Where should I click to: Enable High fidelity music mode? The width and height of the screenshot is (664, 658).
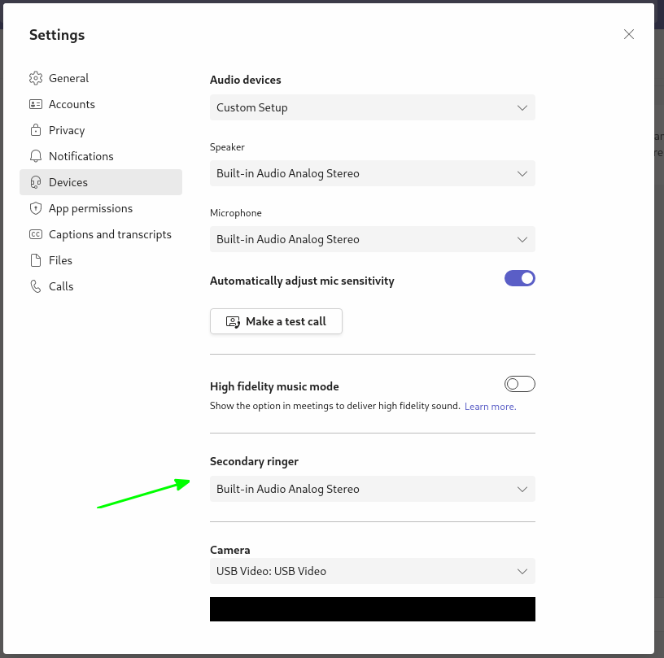tap(520, 384)
